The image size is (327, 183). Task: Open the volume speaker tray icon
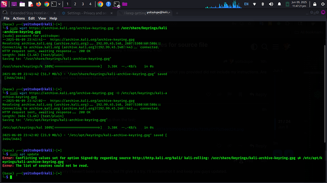271,4
